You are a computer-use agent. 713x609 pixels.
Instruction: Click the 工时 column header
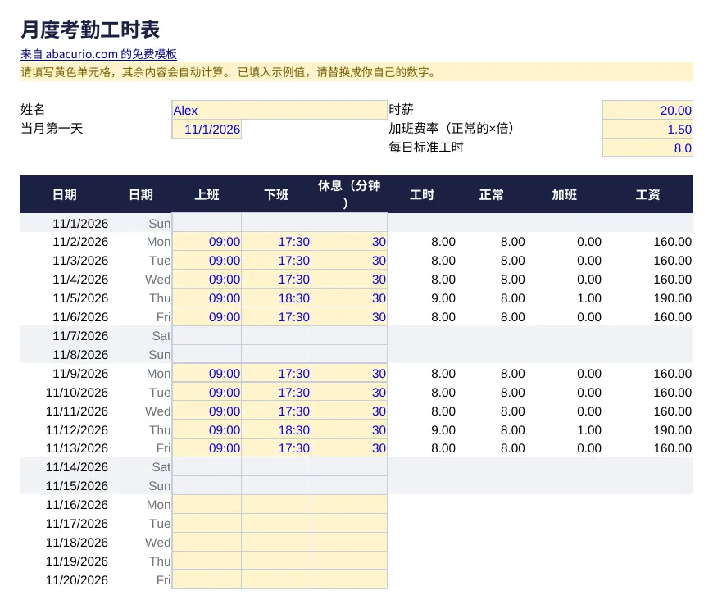(x=422, y=194)
